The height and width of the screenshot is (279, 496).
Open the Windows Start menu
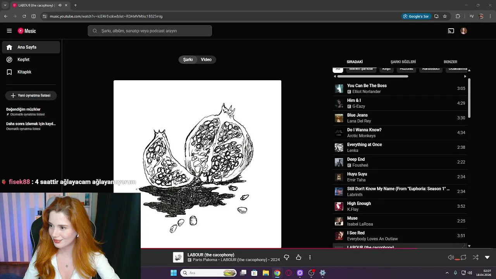(x=174, y=273)
